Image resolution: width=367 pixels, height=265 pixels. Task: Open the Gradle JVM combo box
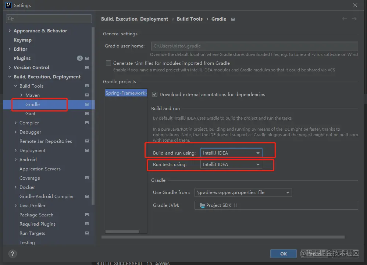pos(276,205)
